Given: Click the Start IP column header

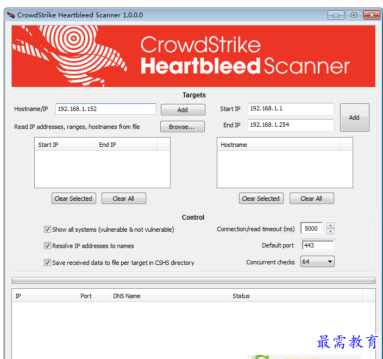Looking at the screenshot, I should [x=65, y=145].
